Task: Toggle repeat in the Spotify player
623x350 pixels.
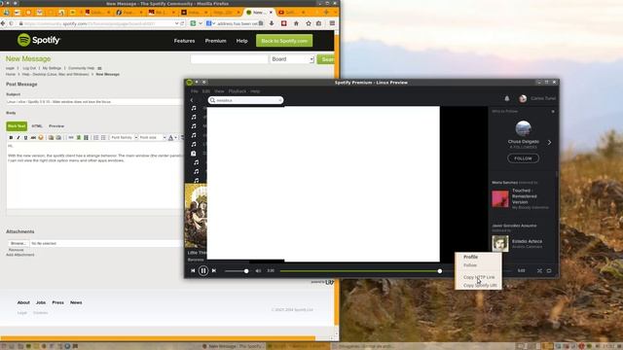Action: click(549, 270)
